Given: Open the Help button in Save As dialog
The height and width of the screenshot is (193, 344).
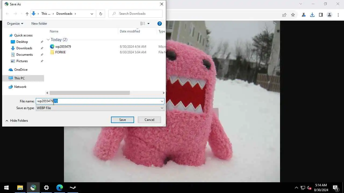Looking at the screenshot, I should [x=159, y=24].
